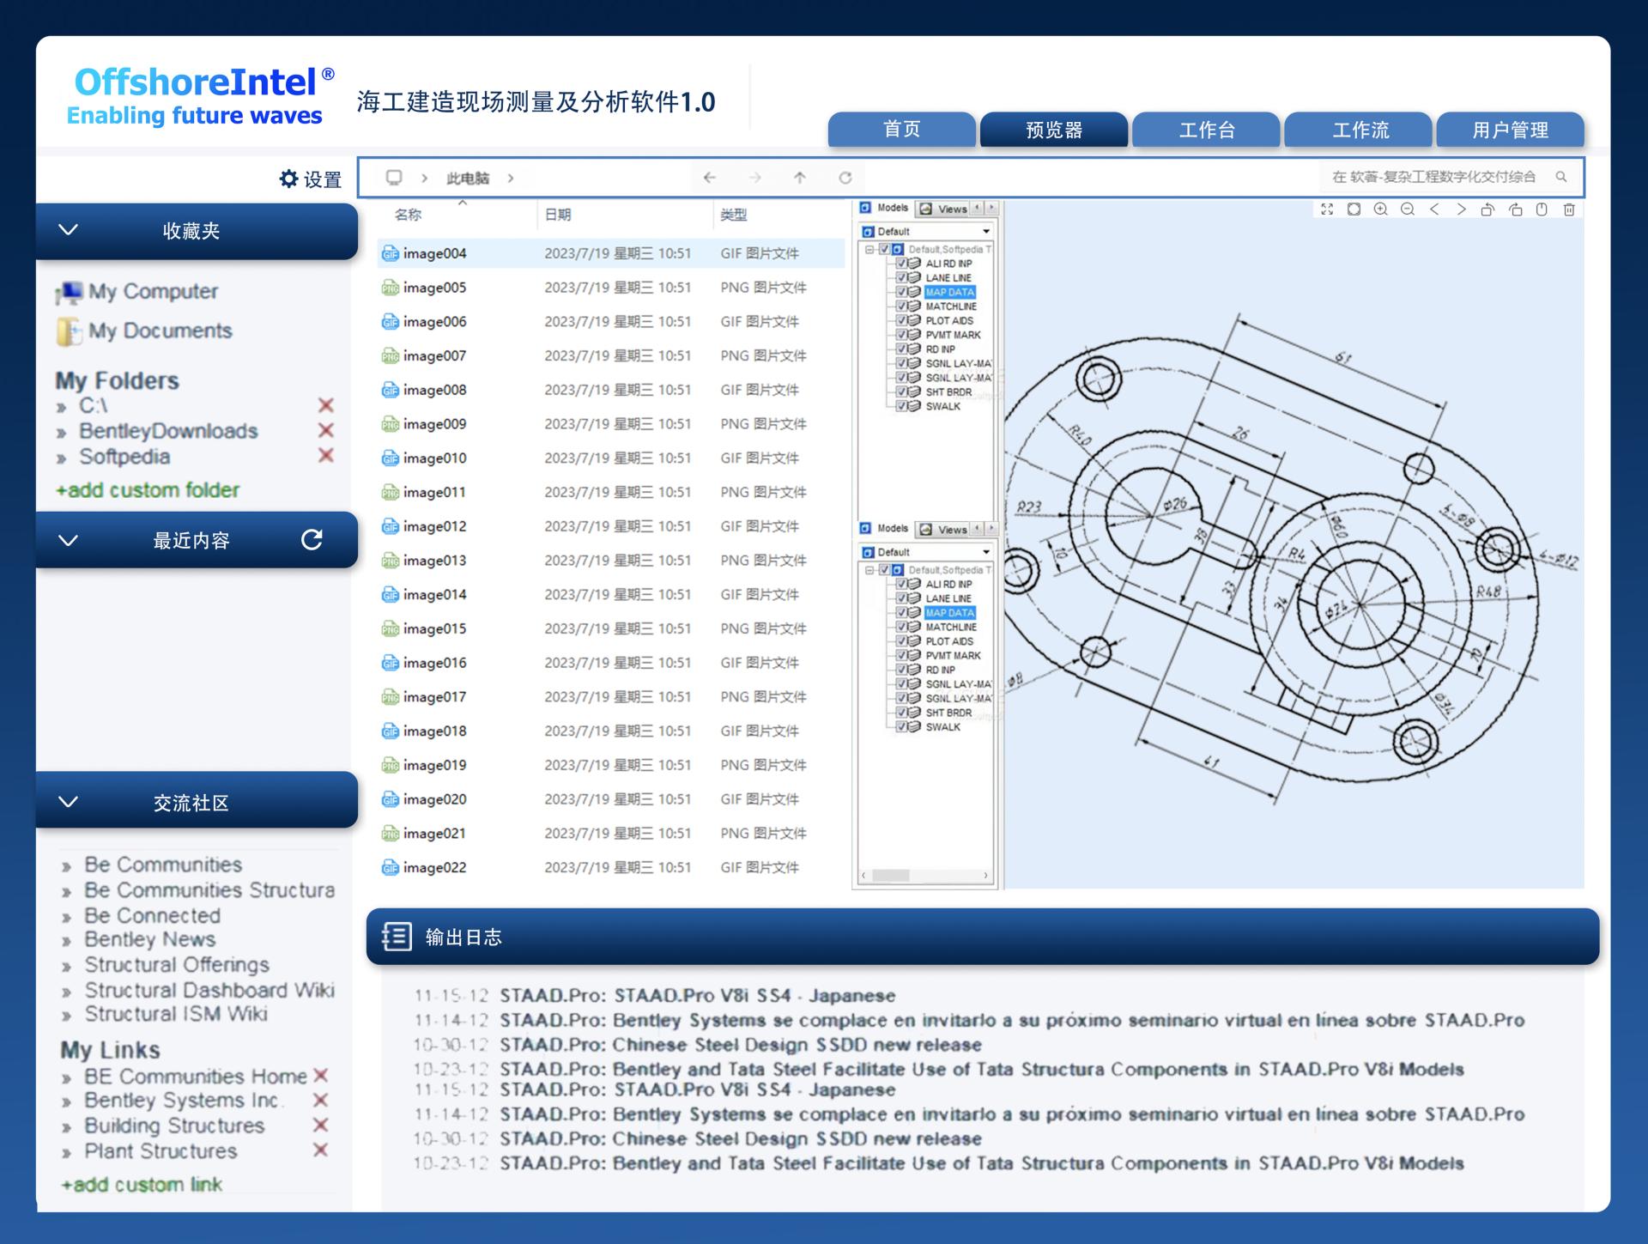Viewport: 1648px width, 1244px height.
Task: Click the chevron after 此电脑 in the address path
Action: [x=511, y=178]
